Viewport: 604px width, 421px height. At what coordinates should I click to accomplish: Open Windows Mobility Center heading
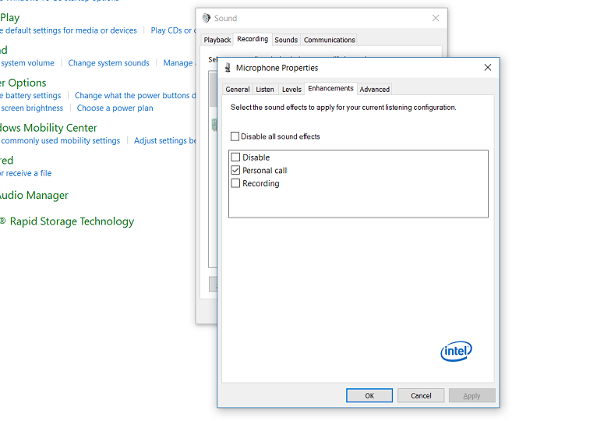pyautogui.click(x=48, y=128)
